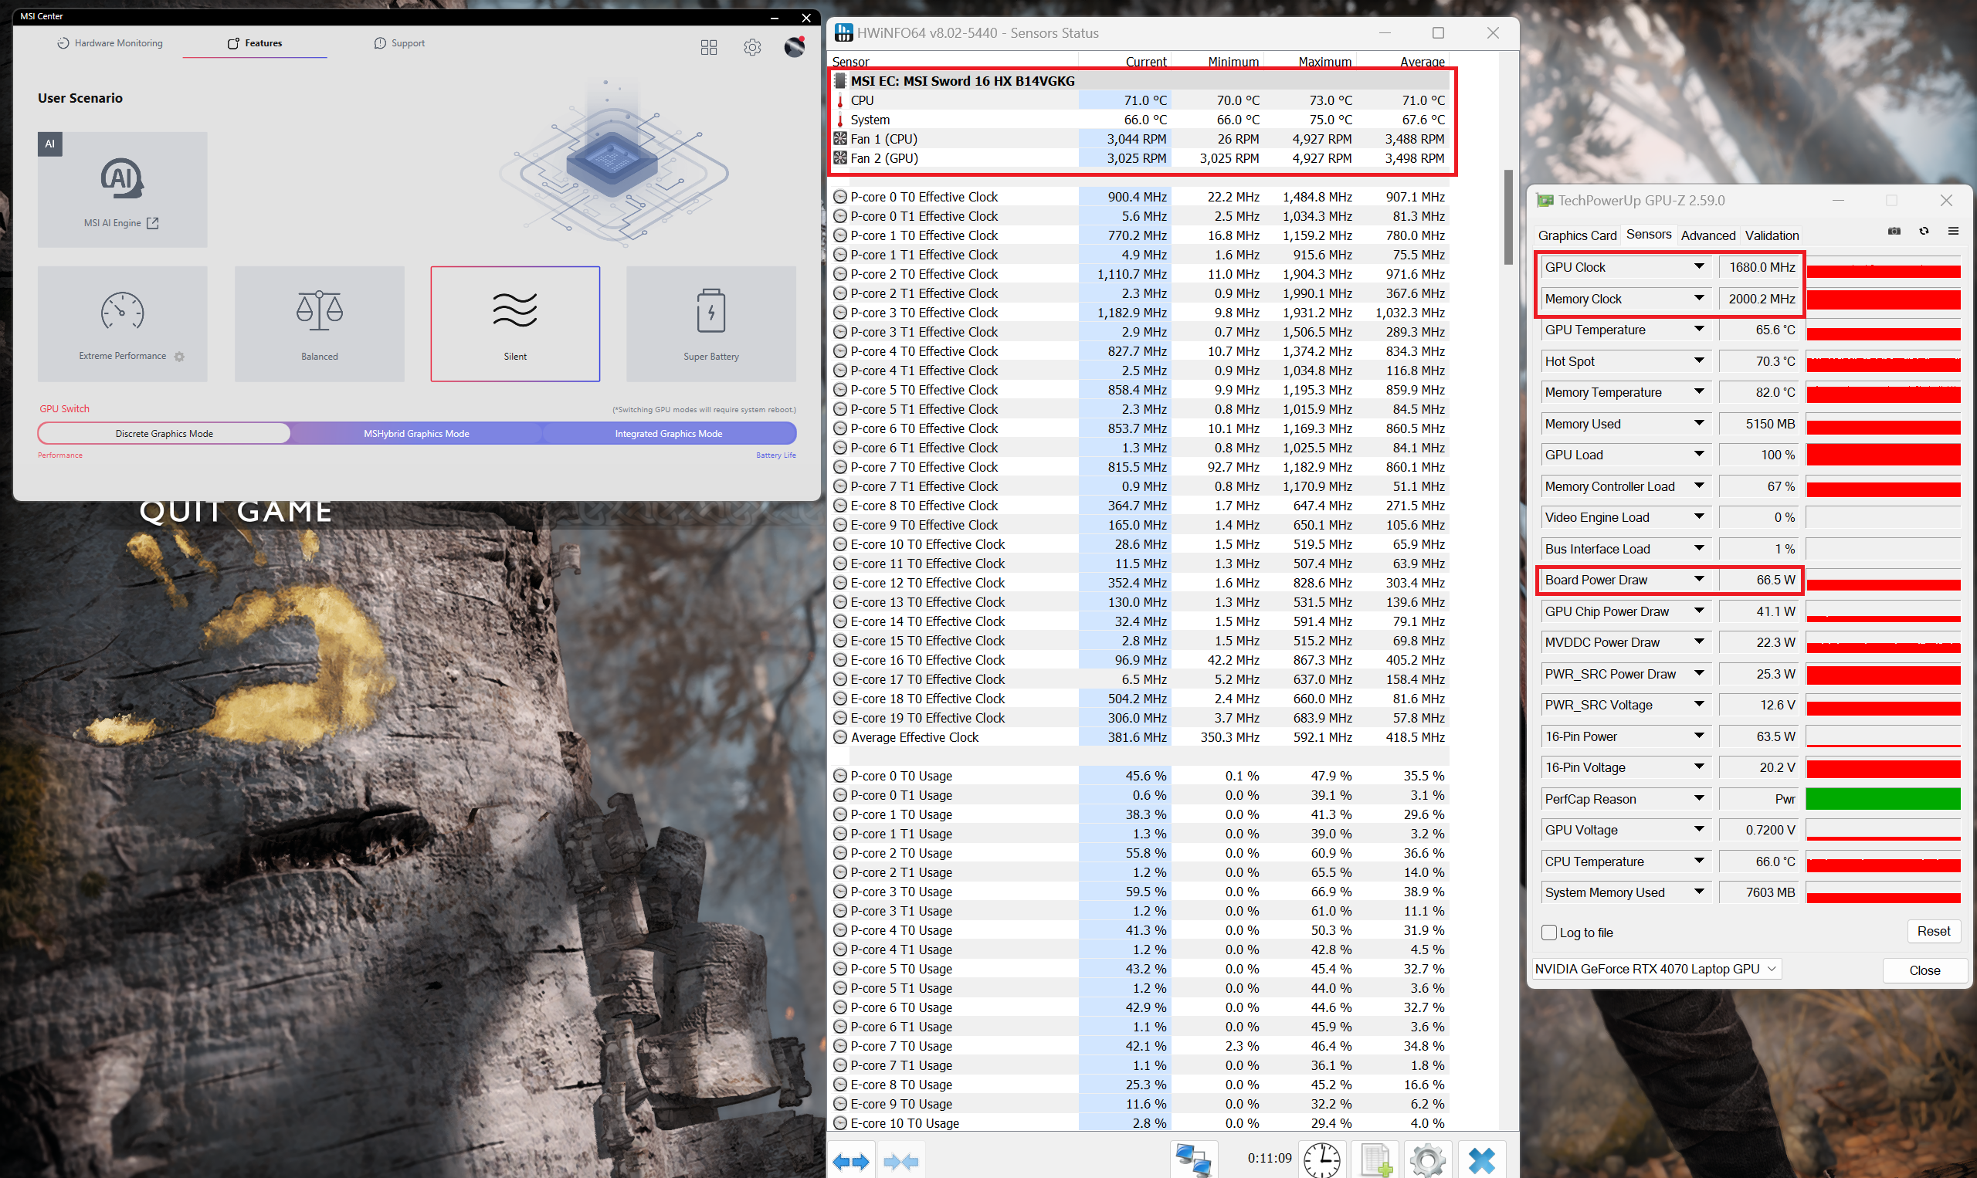Open Advanced tab in GPU-Z

click(1707, 235)
